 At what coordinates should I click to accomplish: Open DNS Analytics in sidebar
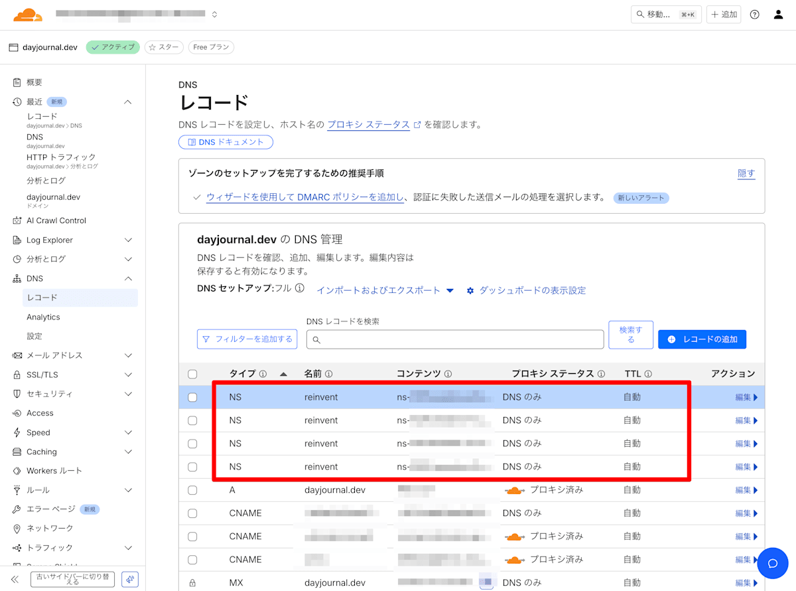[43, 317]
